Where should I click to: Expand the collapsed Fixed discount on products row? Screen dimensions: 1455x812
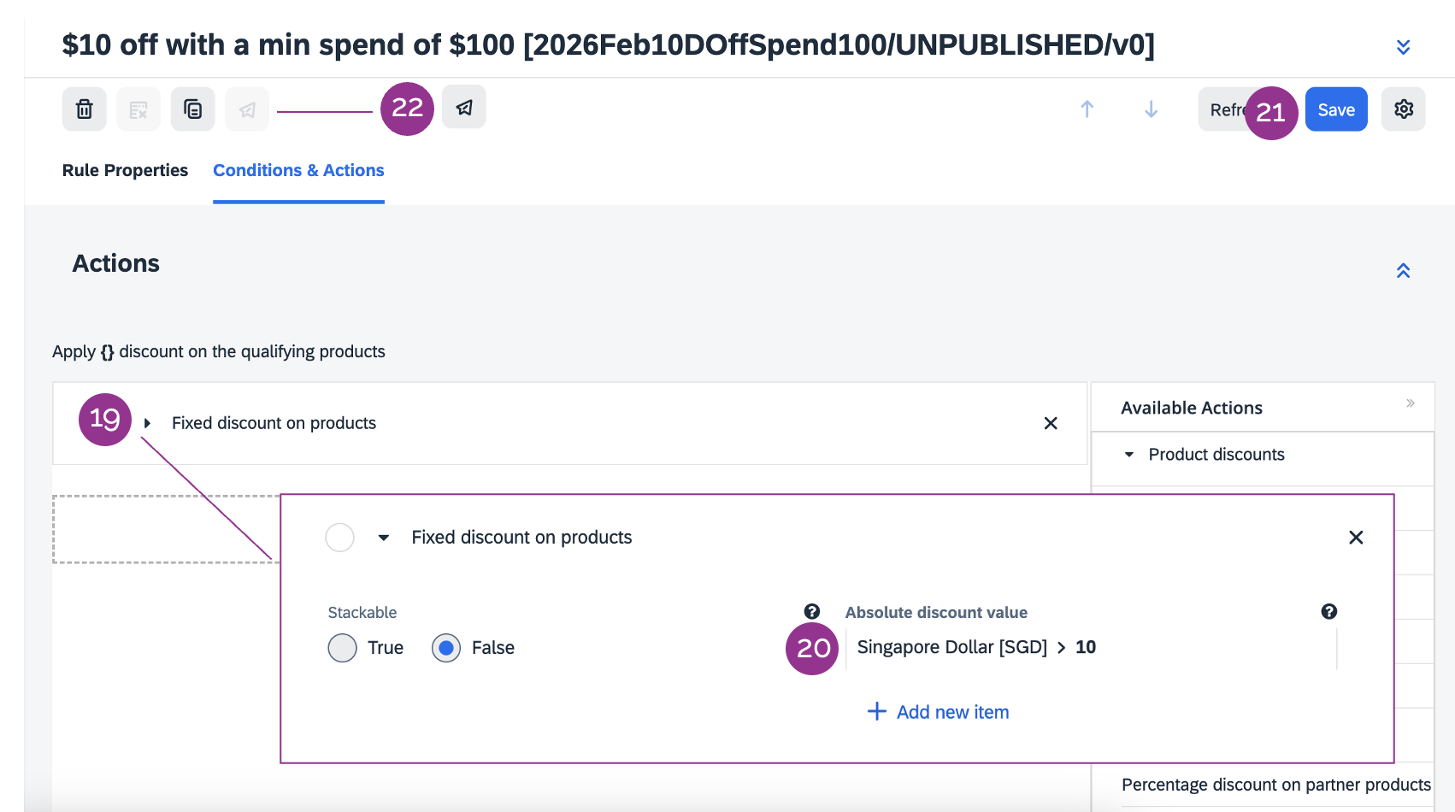148,423
